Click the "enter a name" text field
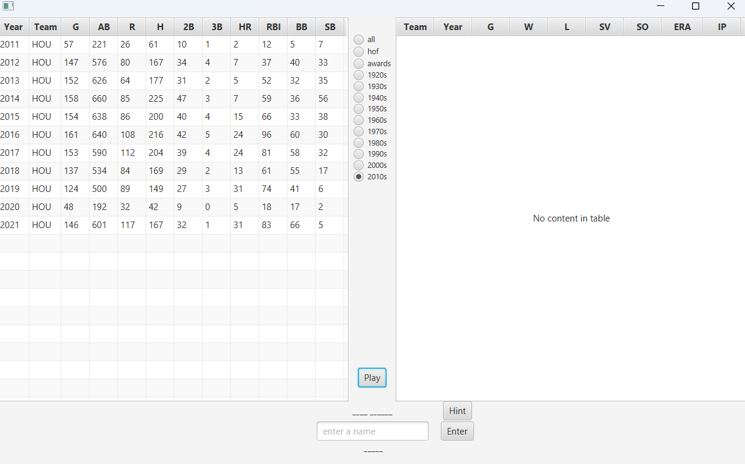The width and height of the screenshot is (745, 464). [372, 431]
